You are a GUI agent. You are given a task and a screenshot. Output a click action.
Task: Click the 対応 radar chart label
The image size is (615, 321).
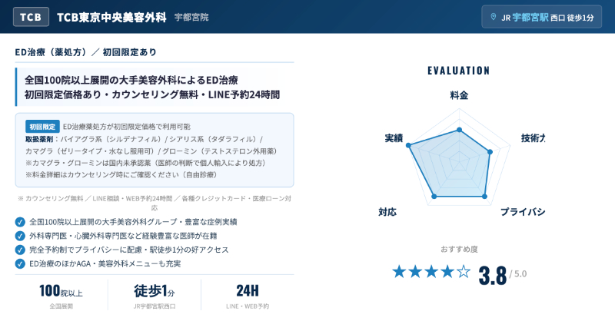coord(387,212)
